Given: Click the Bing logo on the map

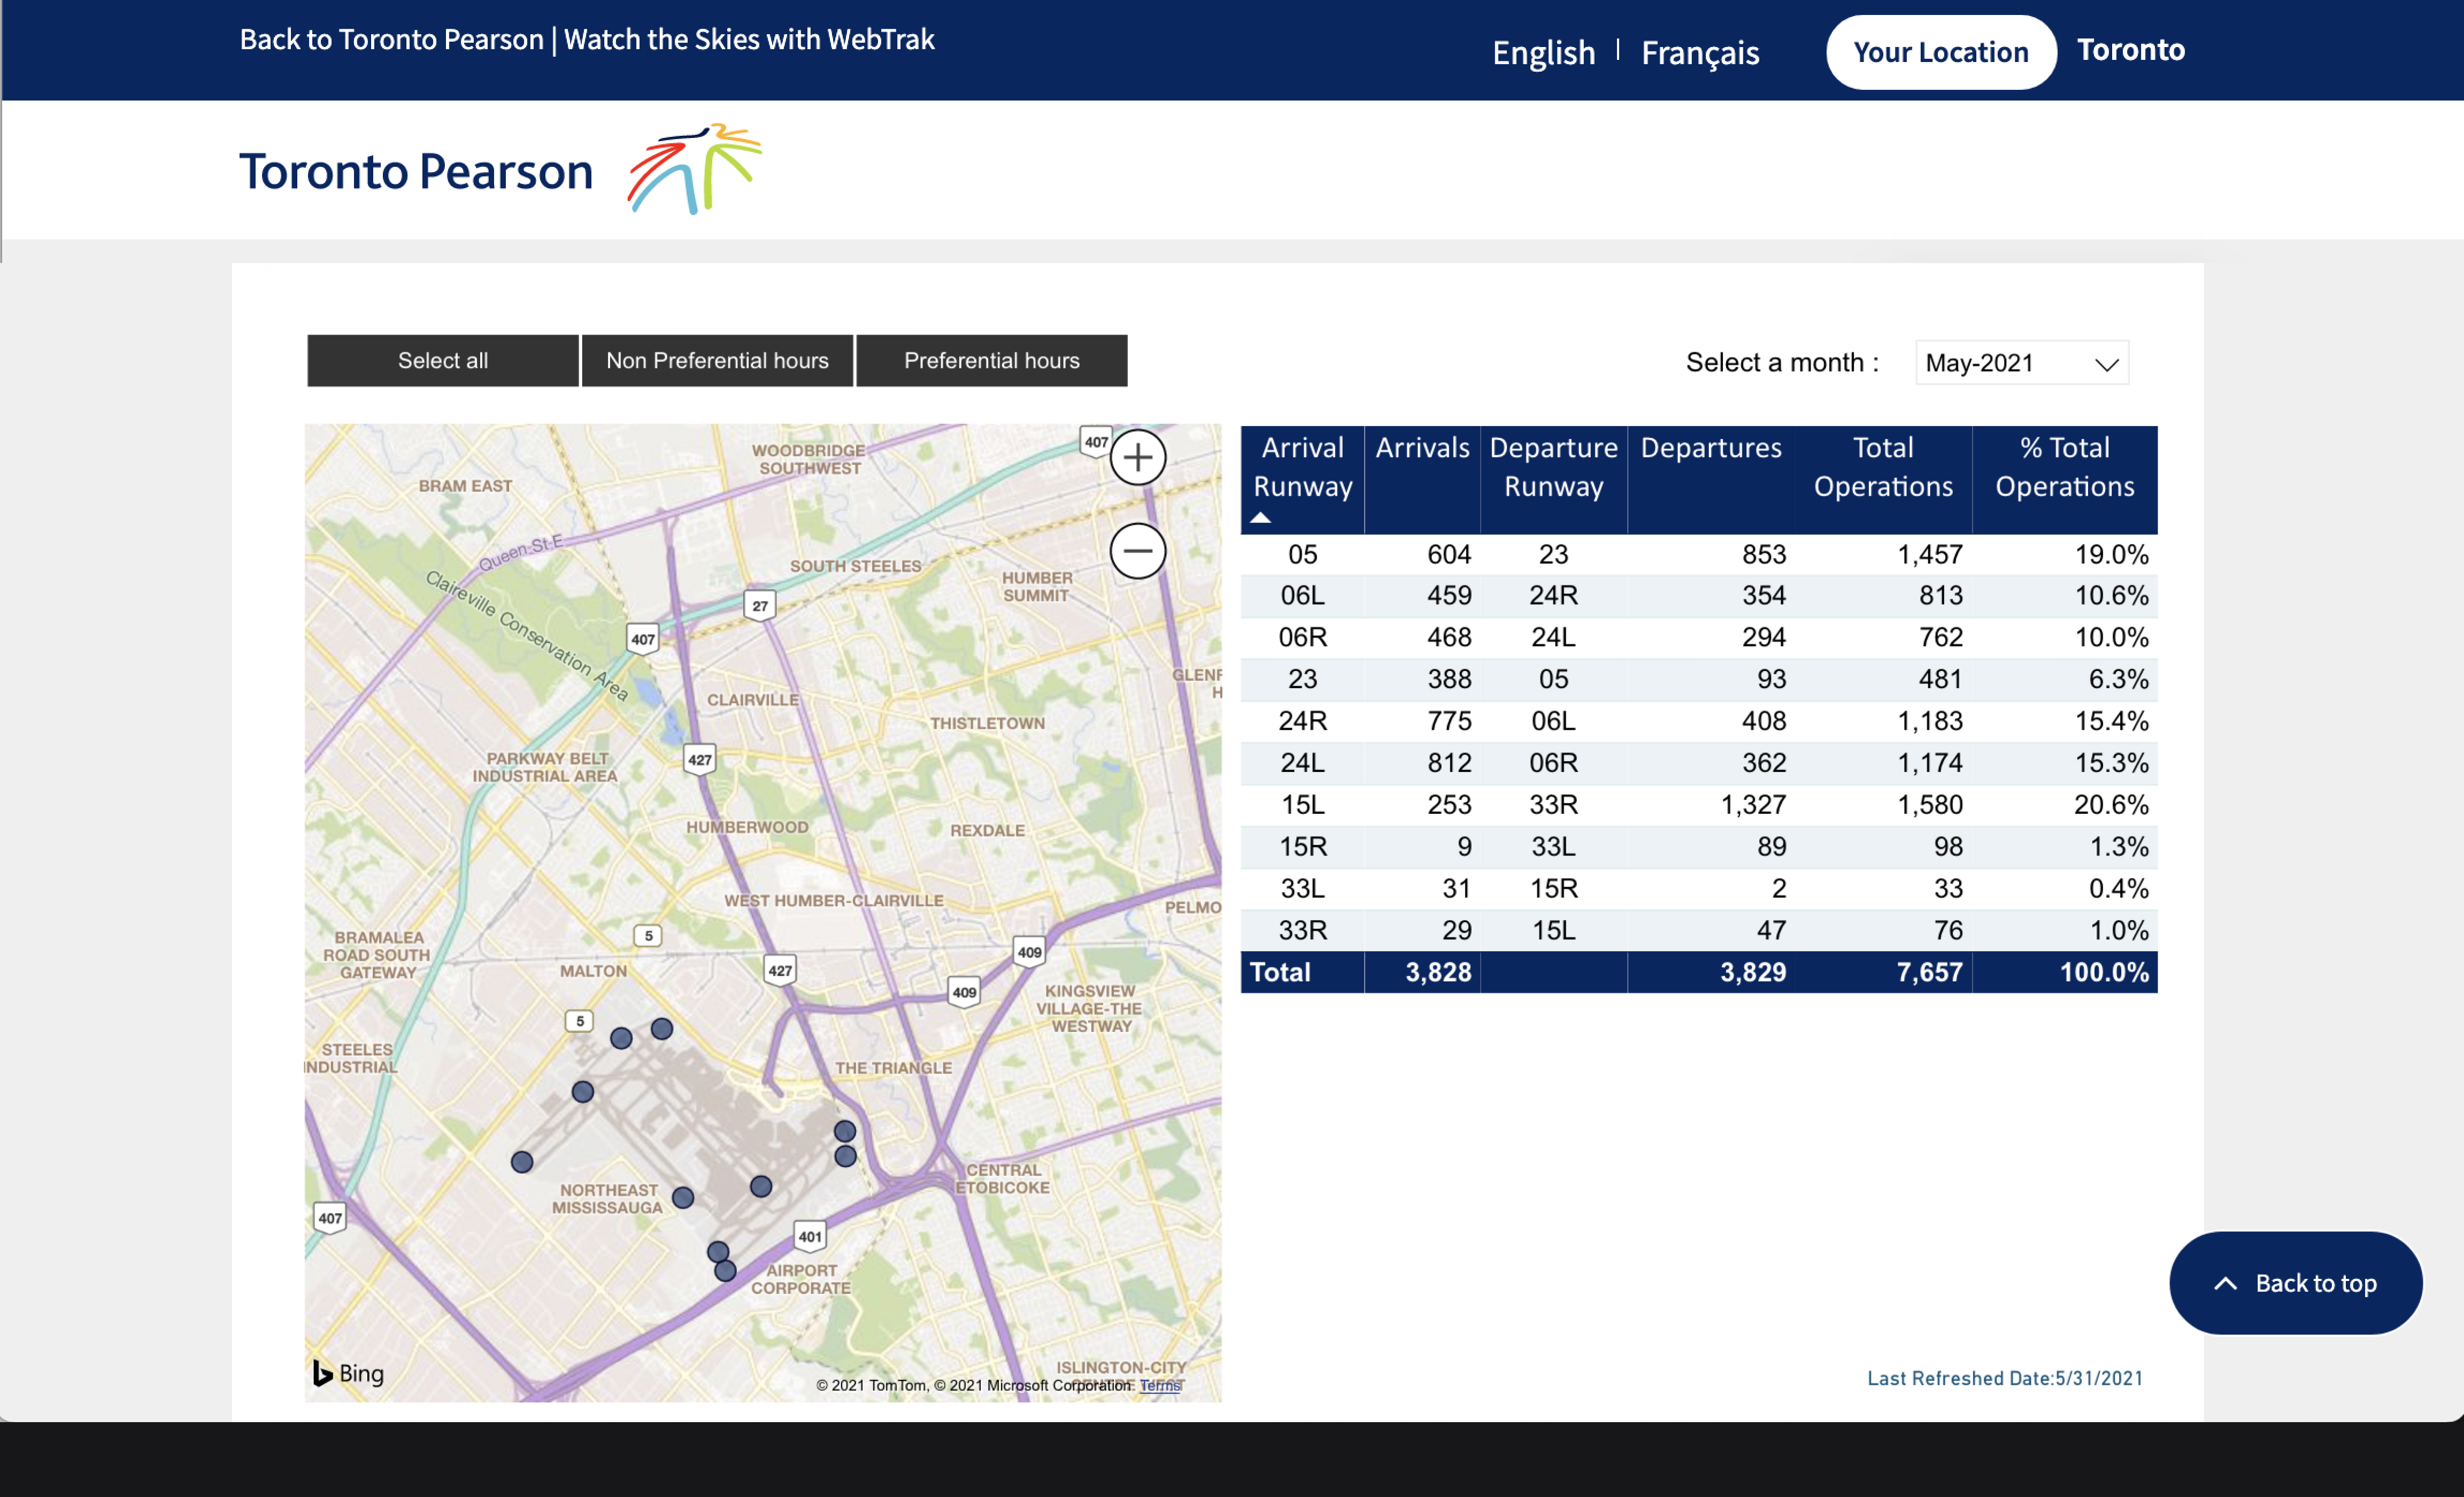Looking at the screenshot, I should click(348, 1373).
